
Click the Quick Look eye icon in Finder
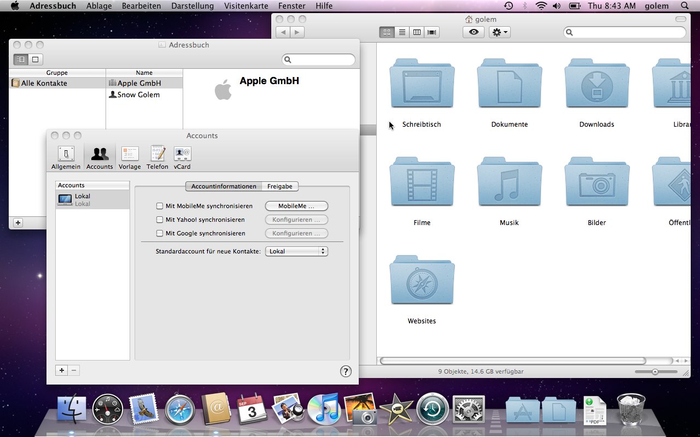coord(473,32)
